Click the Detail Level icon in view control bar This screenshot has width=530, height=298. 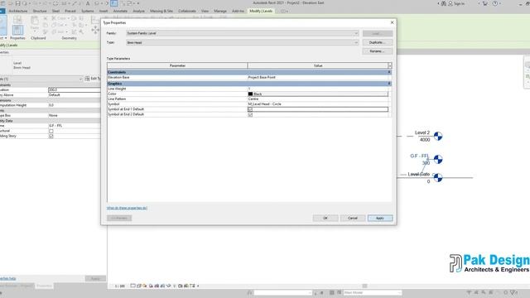pos(132,286)
